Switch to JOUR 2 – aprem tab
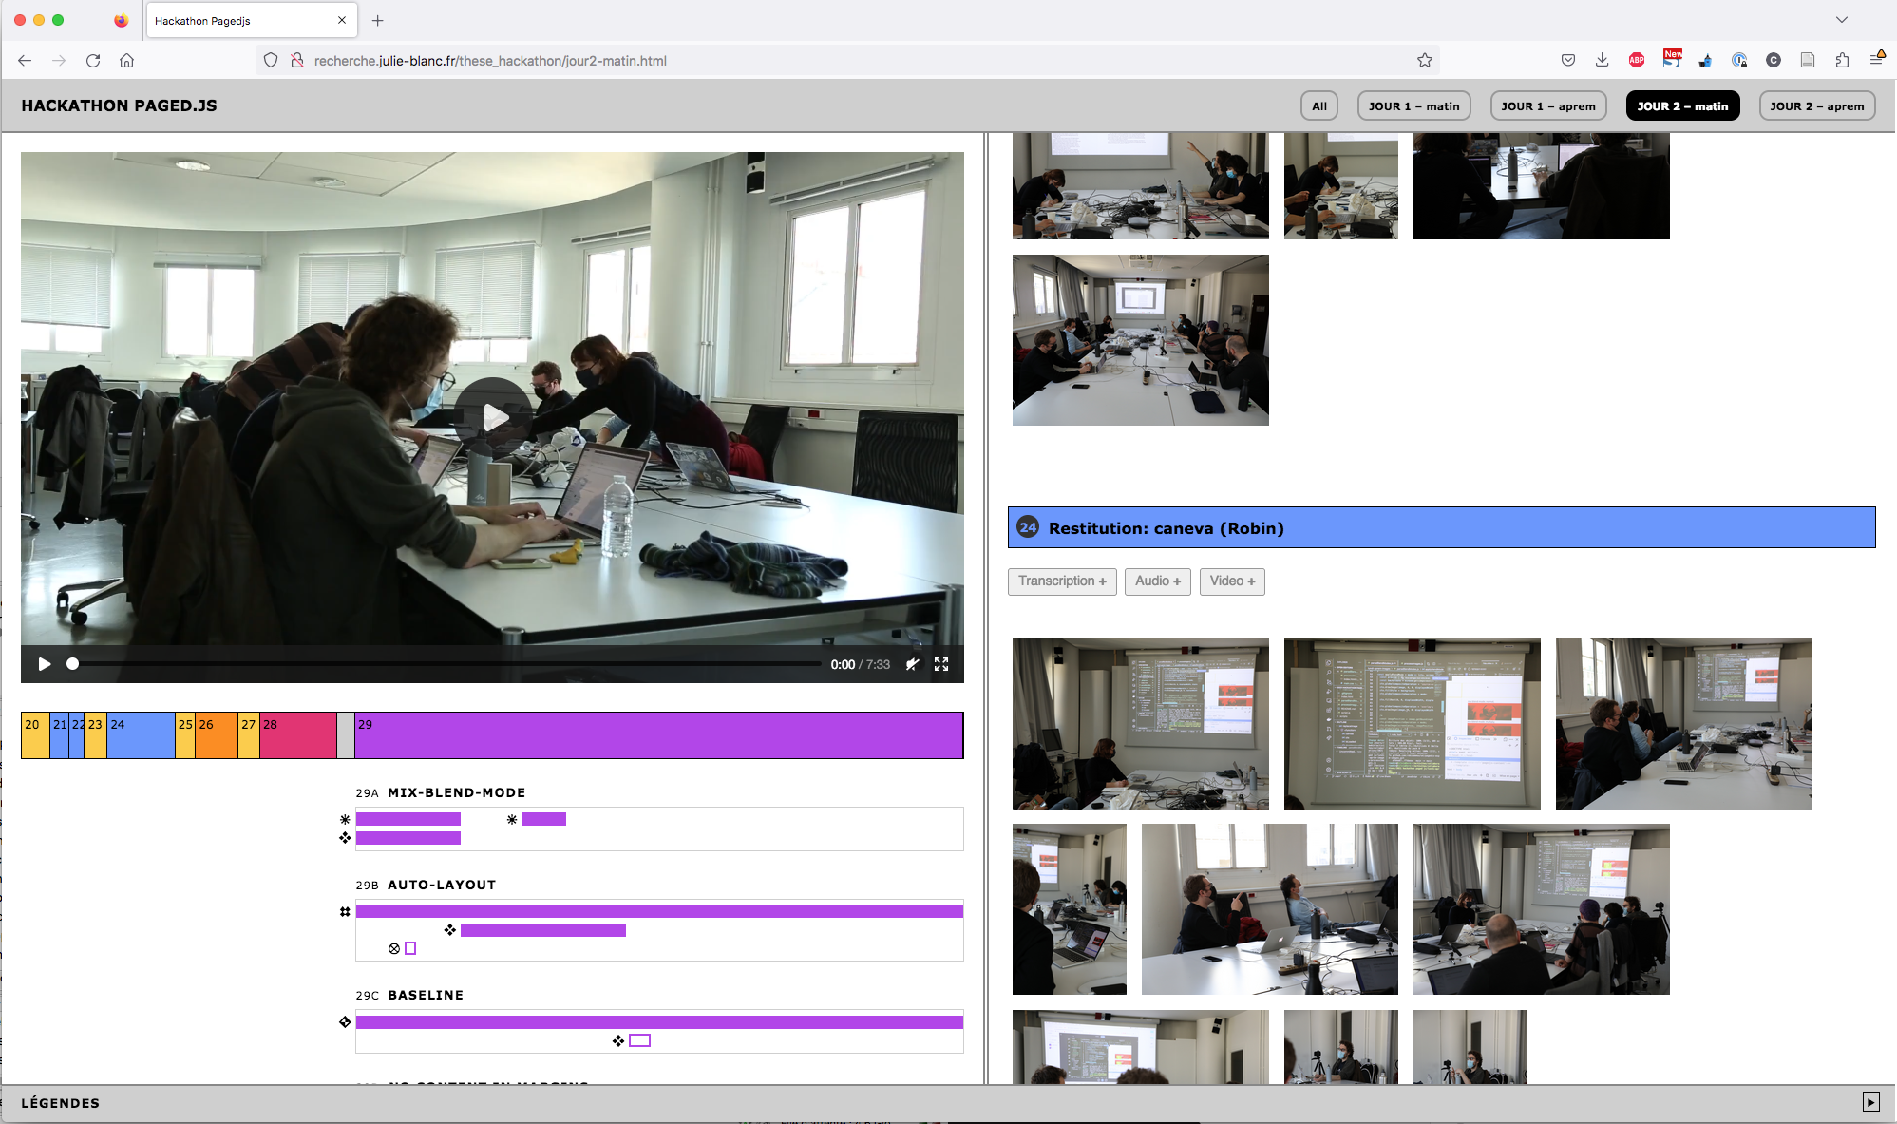Viewport: 1897px width, 1124px height. point(1816,106)
